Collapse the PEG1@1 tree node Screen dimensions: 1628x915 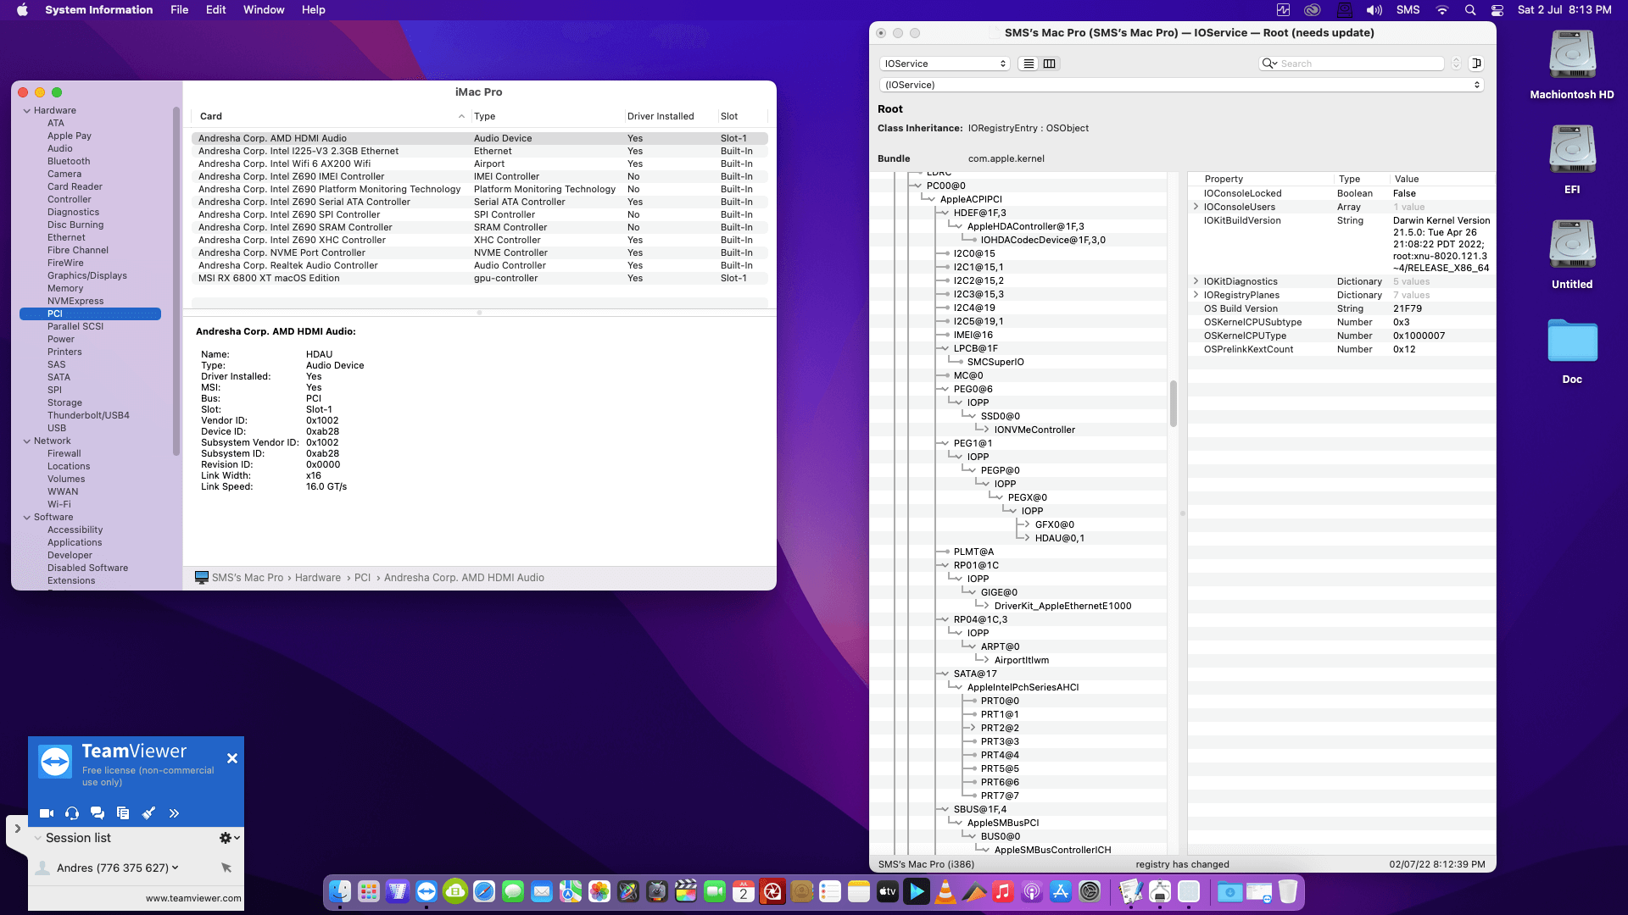pyautogui.click(x=944, y=443)
